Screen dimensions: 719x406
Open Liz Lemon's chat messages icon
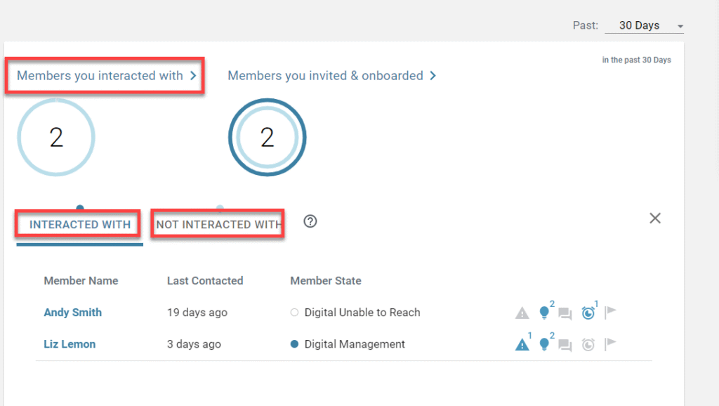tap(565, 345)
